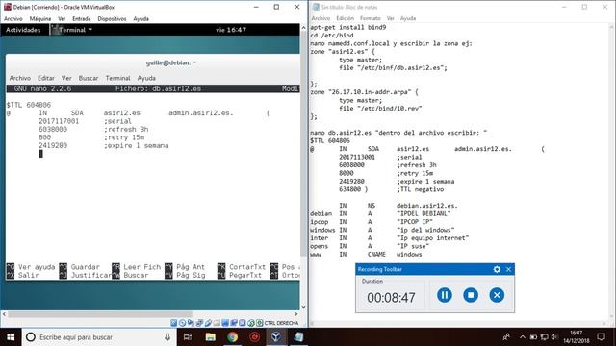Viewport: 616px width, 346px height.
Task: Open terminal Ayuda menu
Action: click(x=146, y=78)
